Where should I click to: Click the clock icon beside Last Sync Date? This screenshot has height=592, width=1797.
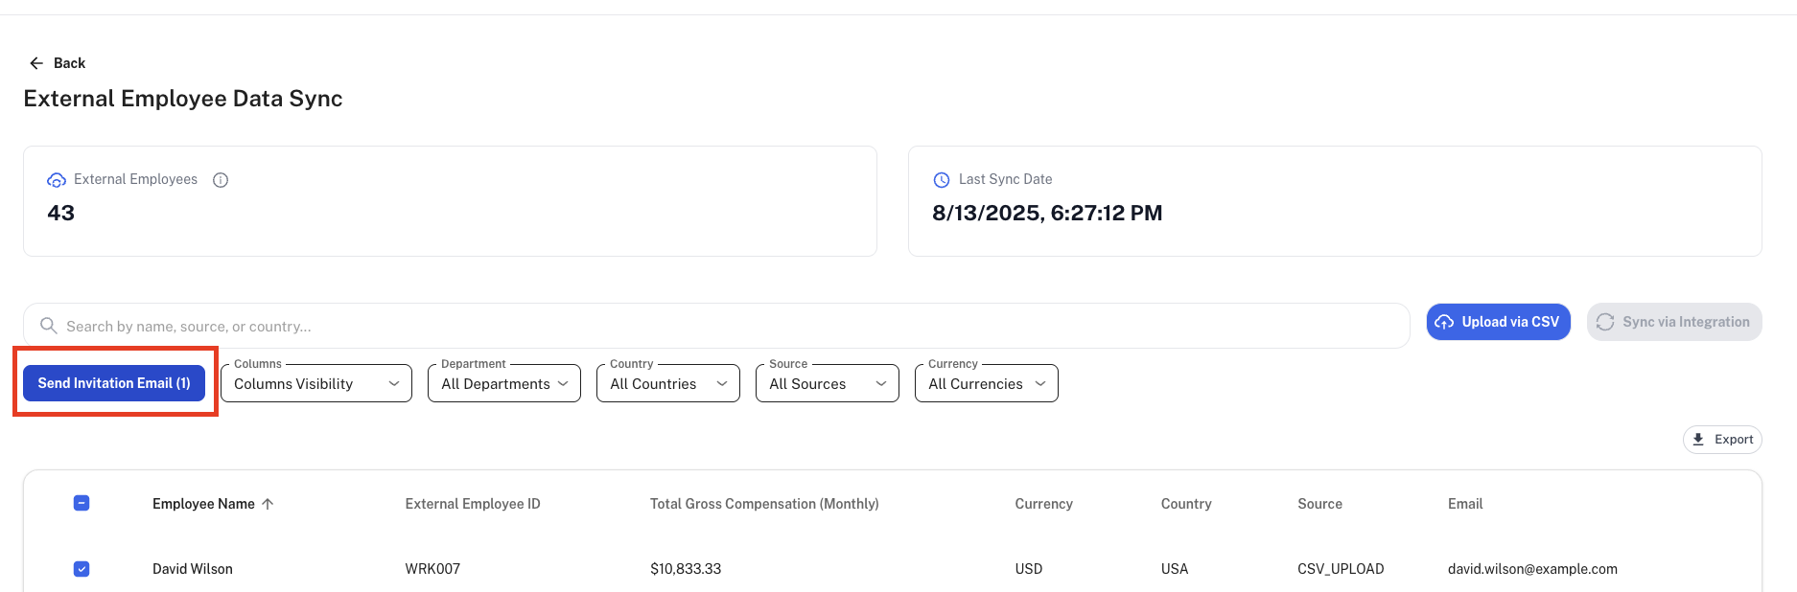[x=942, y=180]
